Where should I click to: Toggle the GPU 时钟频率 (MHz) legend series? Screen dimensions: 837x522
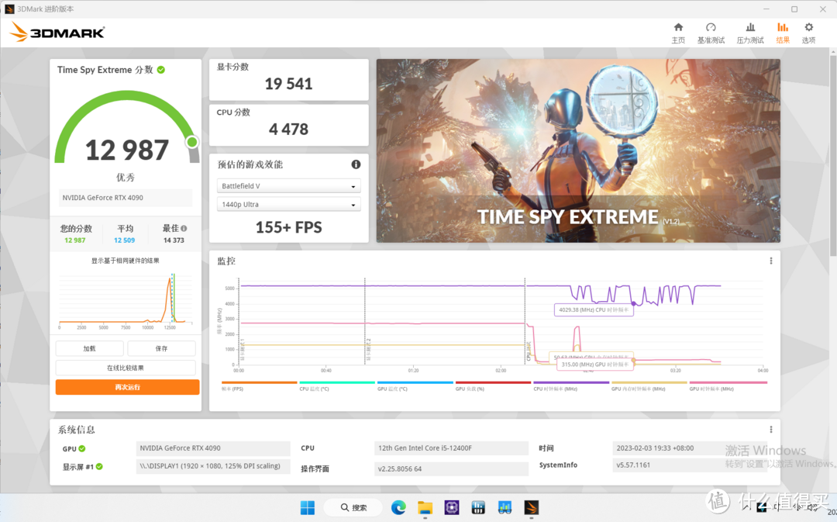[728, 385]
